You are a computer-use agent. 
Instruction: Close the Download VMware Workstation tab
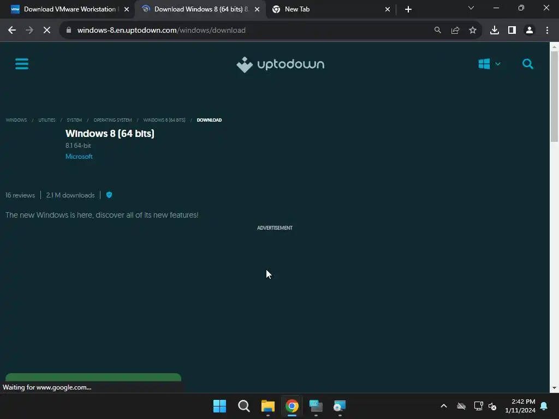click(127, 9)
